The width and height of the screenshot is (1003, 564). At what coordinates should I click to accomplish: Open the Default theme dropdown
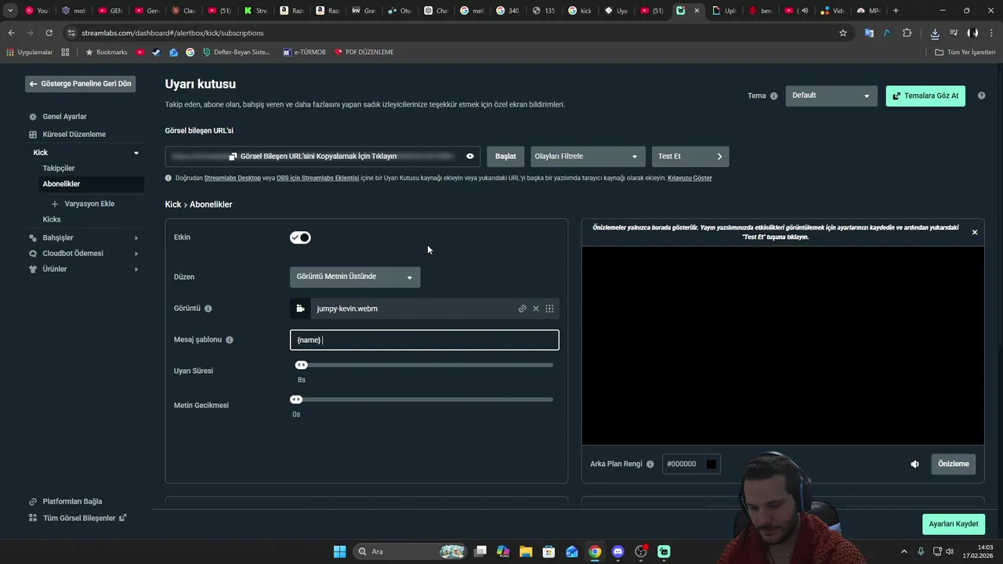click(x=831, y=96)
